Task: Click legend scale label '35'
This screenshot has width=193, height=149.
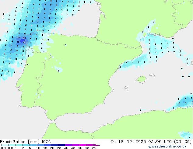Action: (73, 148)
